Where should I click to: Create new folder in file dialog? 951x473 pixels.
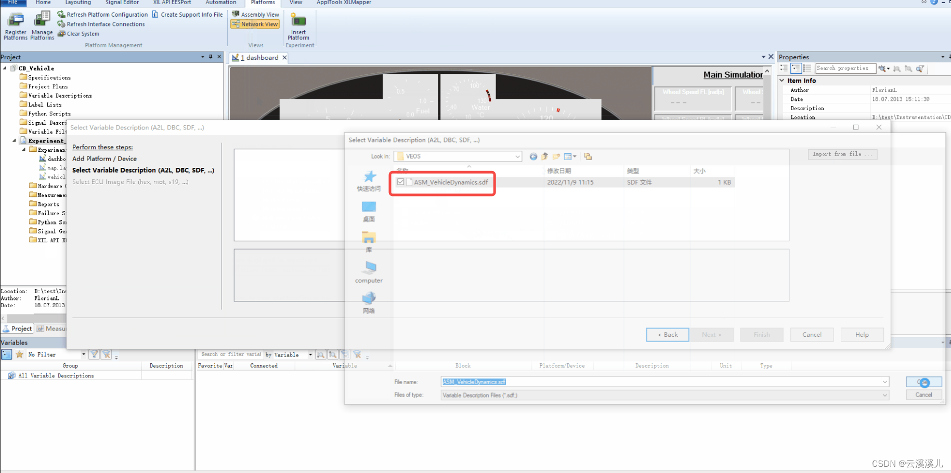(556, 156)
